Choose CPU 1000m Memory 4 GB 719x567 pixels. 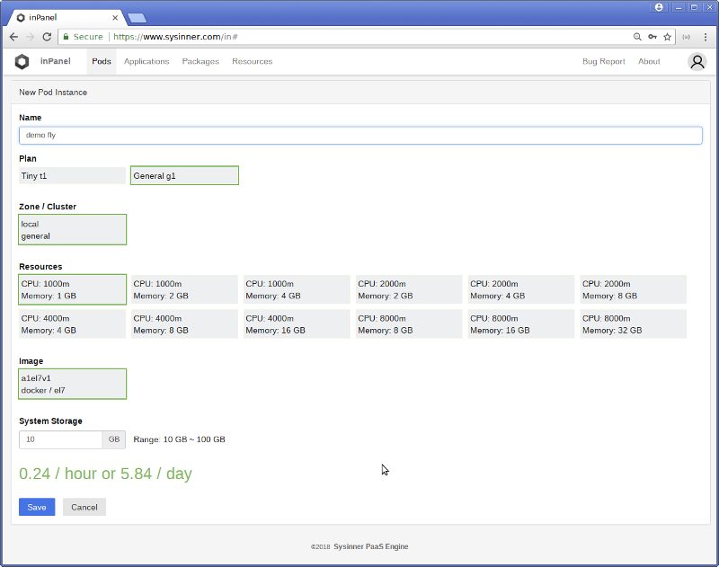297,289
